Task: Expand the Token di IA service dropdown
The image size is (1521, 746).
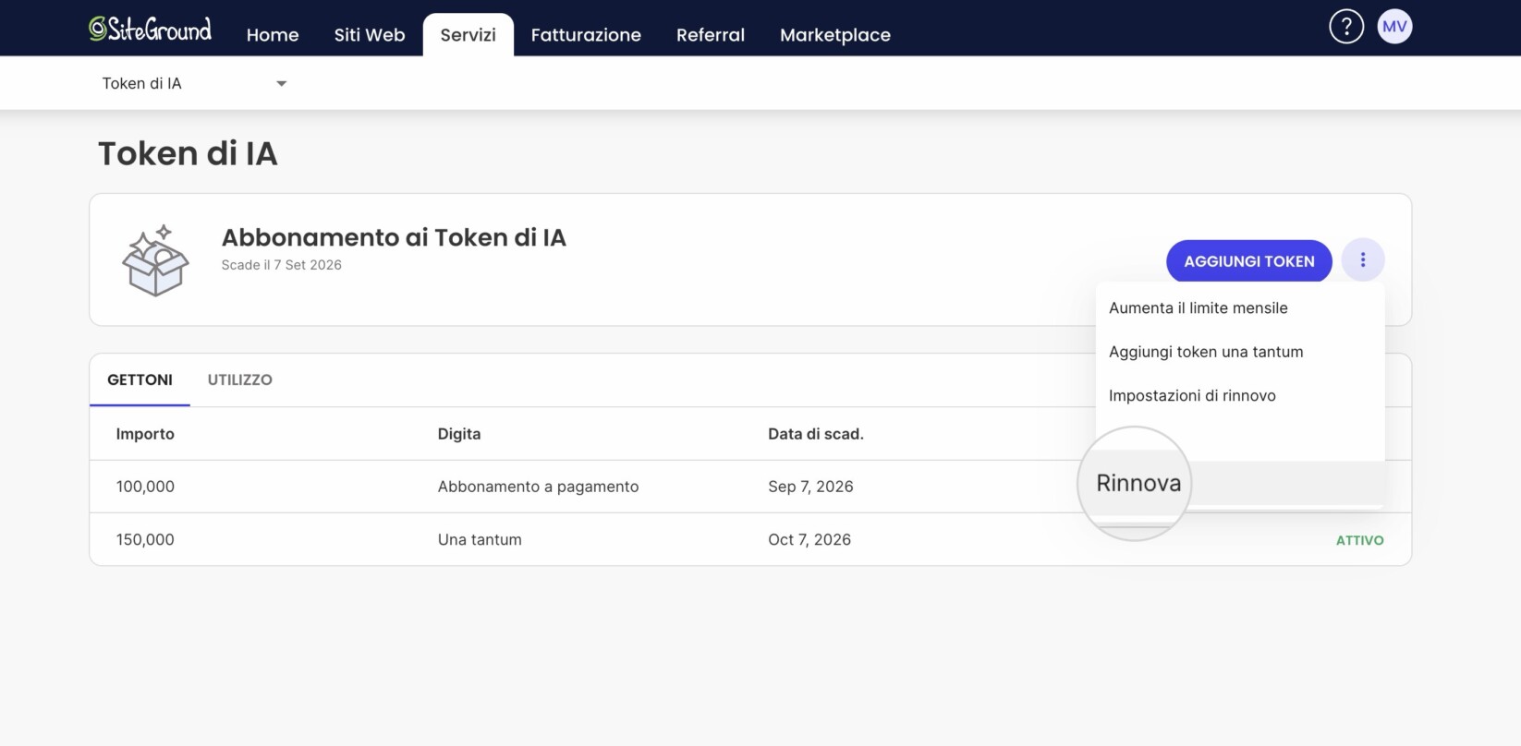Action: [x=194, y=83]
